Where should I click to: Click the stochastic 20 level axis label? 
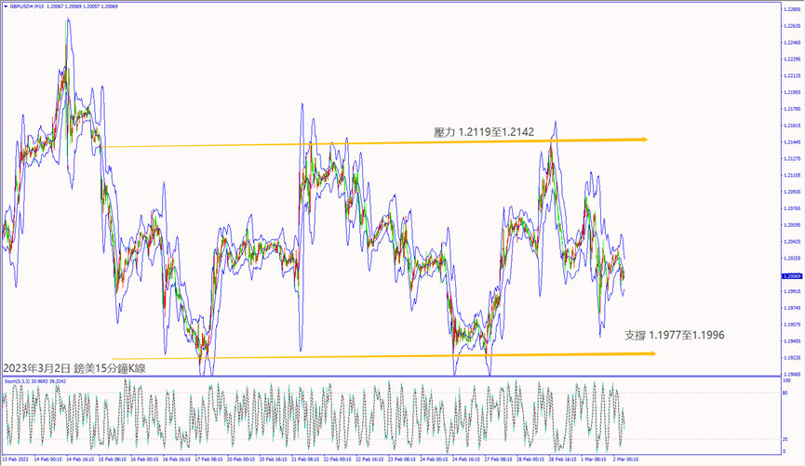(786, 438)
